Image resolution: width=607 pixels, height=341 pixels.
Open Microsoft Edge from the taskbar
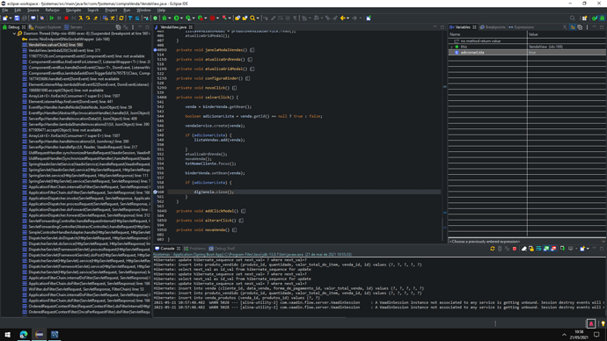tap(23, 335)
